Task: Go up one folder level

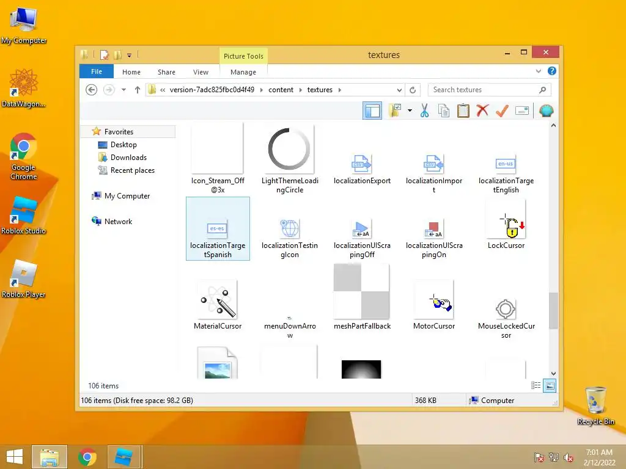Action: pyautogui.click(x=138, y=90)
